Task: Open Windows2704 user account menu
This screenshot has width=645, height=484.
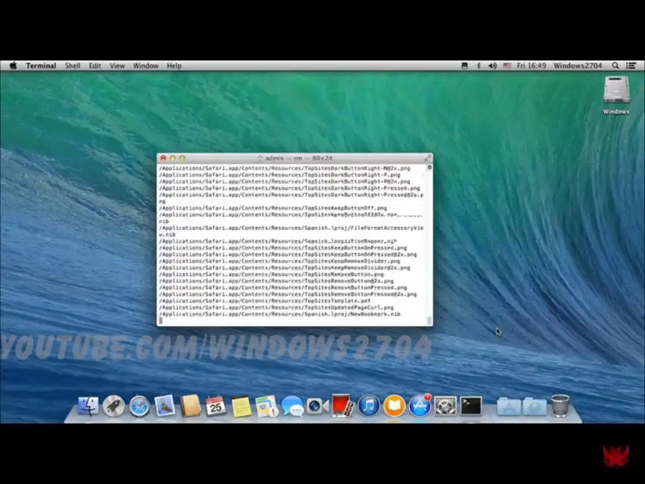Action: tap(578, 66)
